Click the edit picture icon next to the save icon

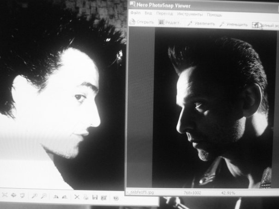coord(104,197)
